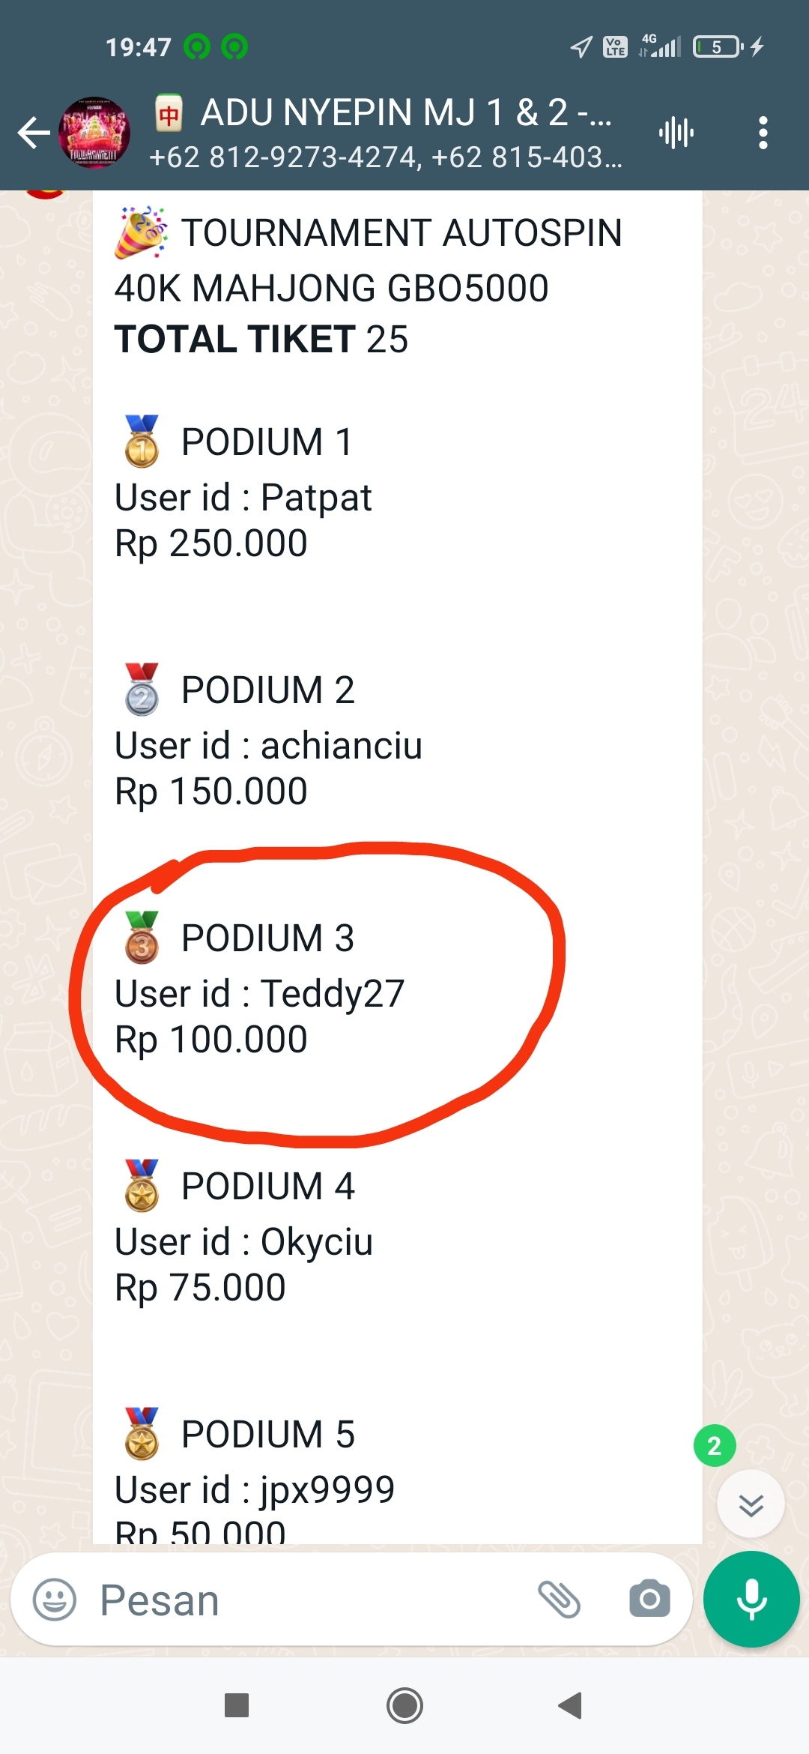Tap the group member phone numbers subtitle

(385, 157)
